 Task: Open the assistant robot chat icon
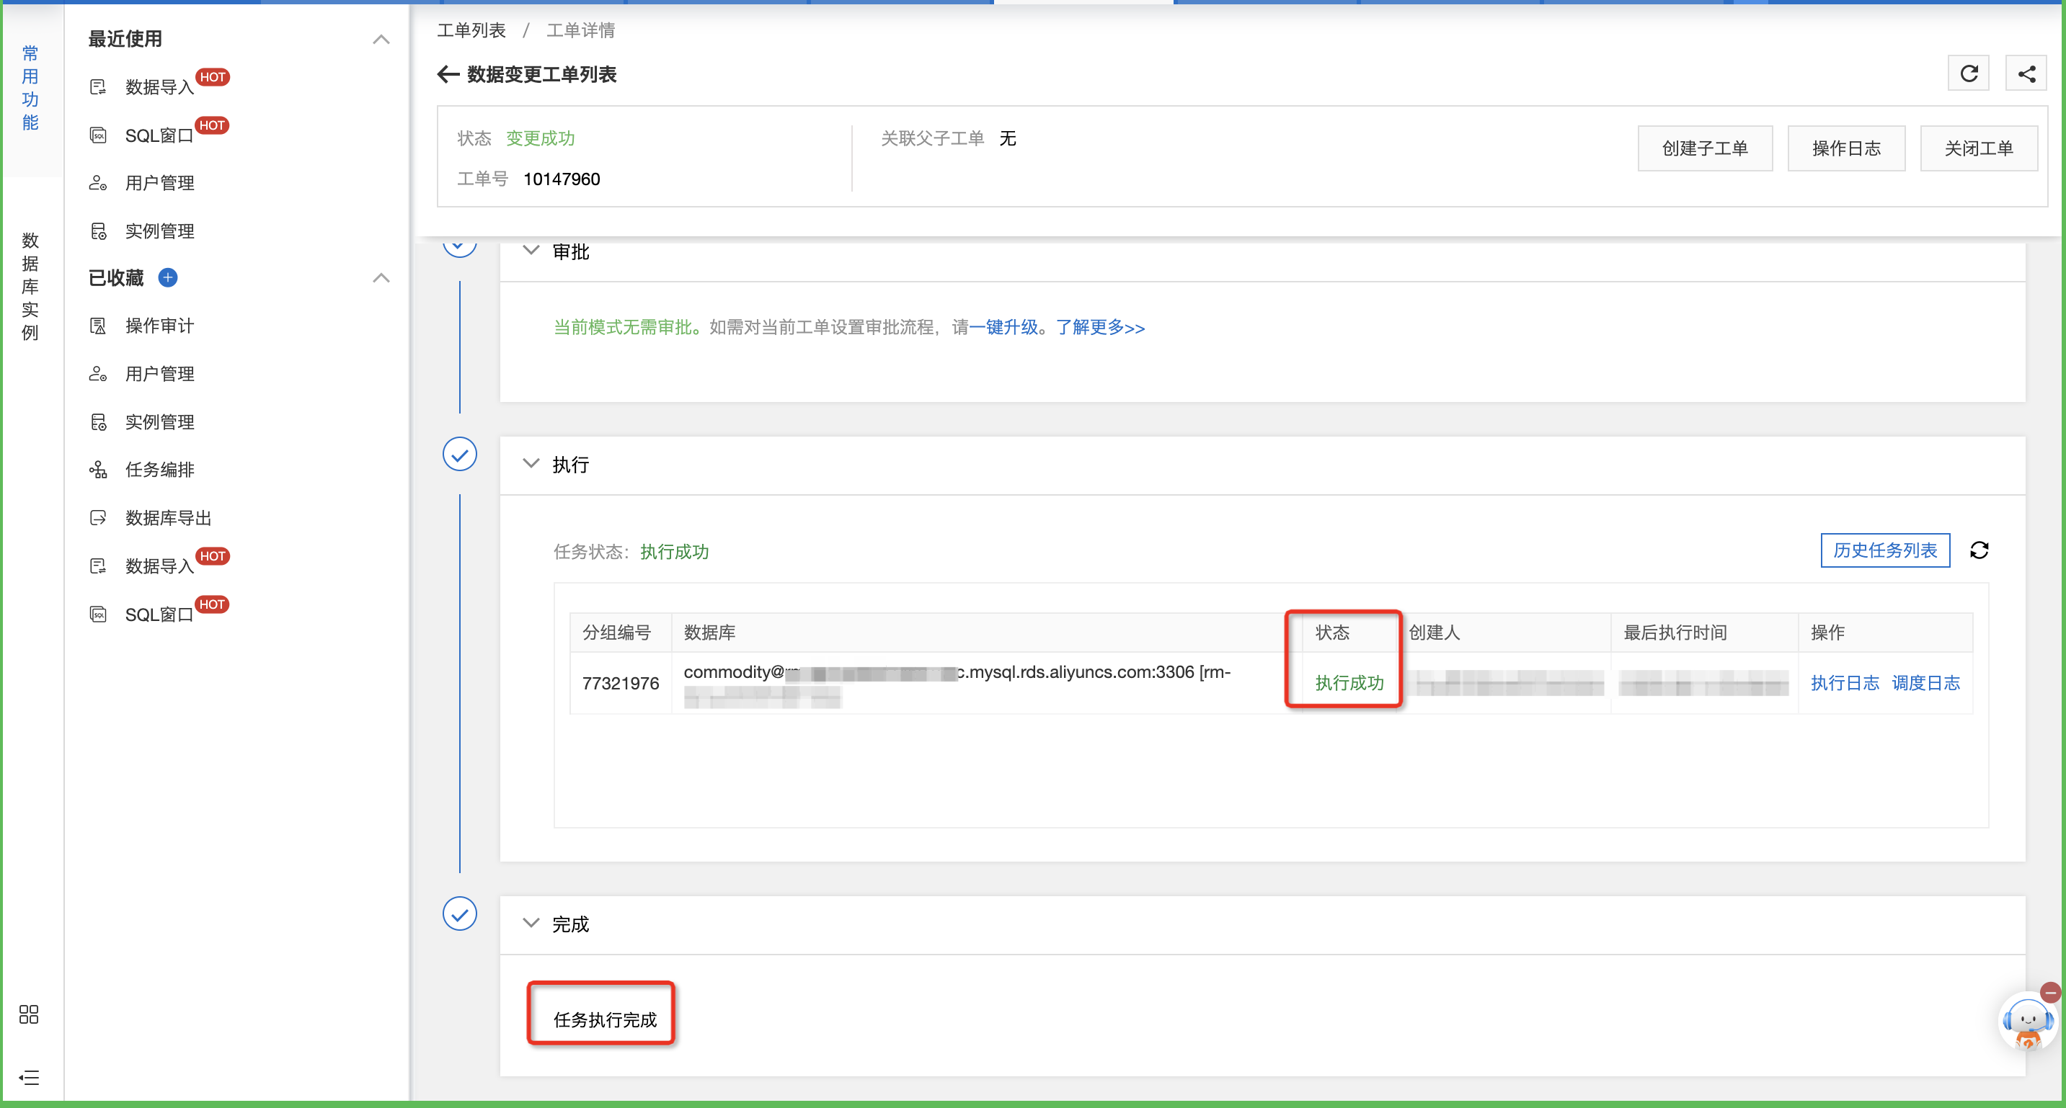coord(2026,1022)
